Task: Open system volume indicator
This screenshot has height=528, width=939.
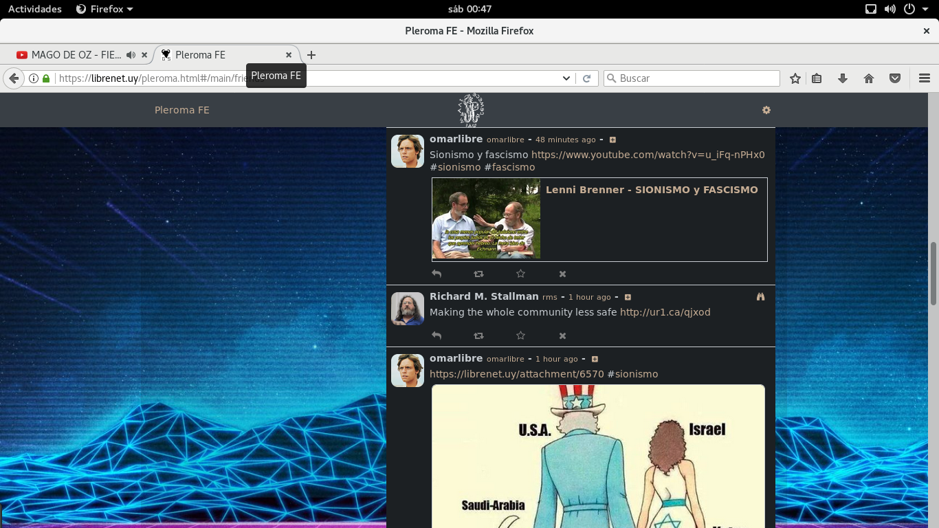Action: [x=890, y=9]
